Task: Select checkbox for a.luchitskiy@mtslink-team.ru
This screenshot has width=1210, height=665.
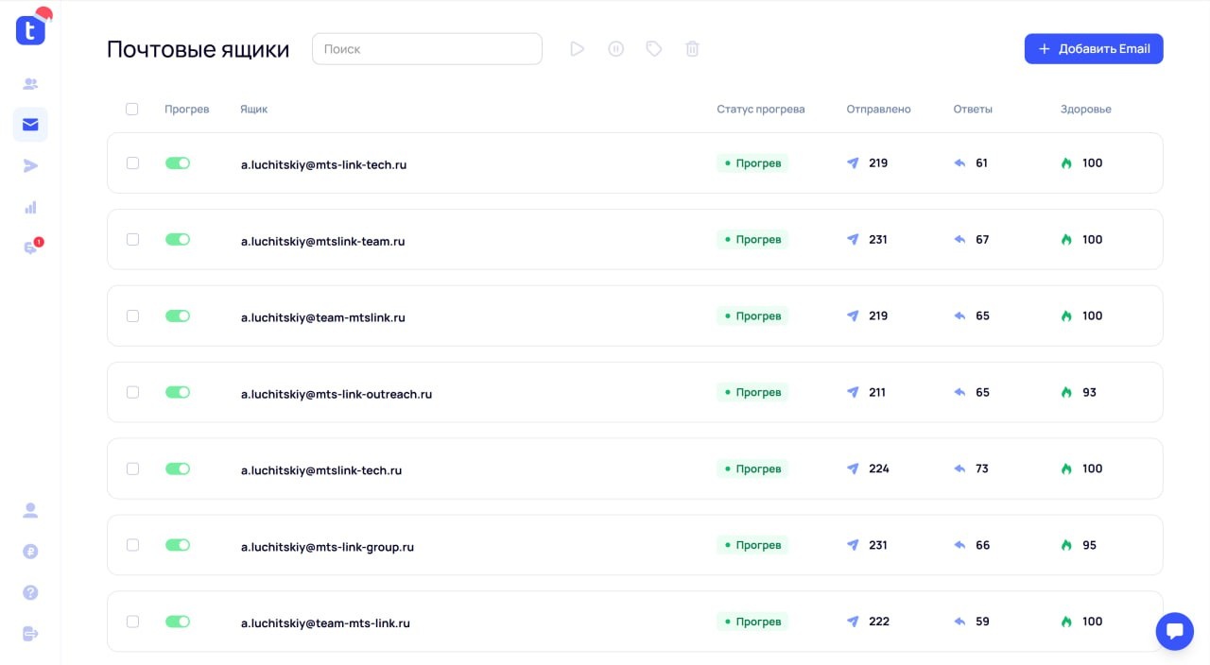Action: pyautogui.click(x=132, y=240)
